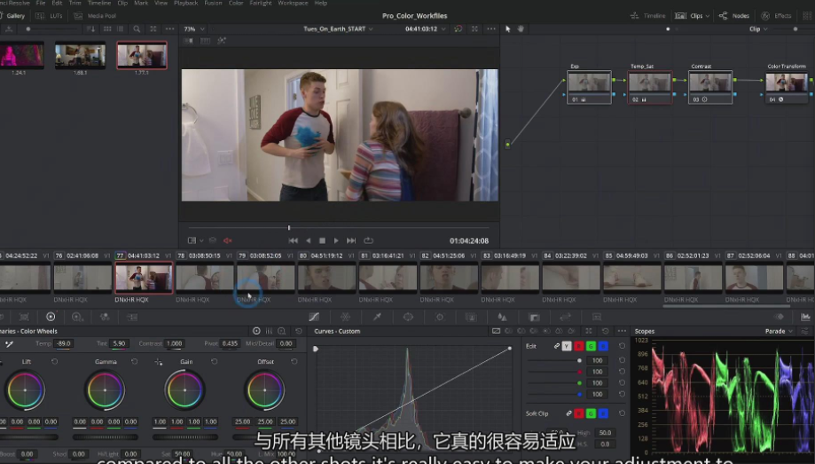This screenshot has height=464, width=815.
Task: Open the File menu
Action: coord(41,4)
